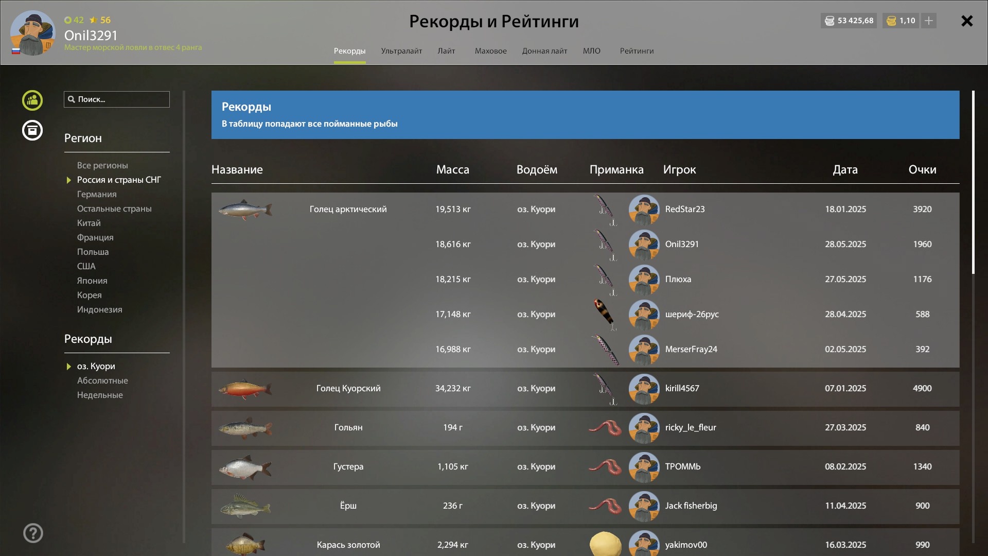Click player name шериф-26рус

692,314
